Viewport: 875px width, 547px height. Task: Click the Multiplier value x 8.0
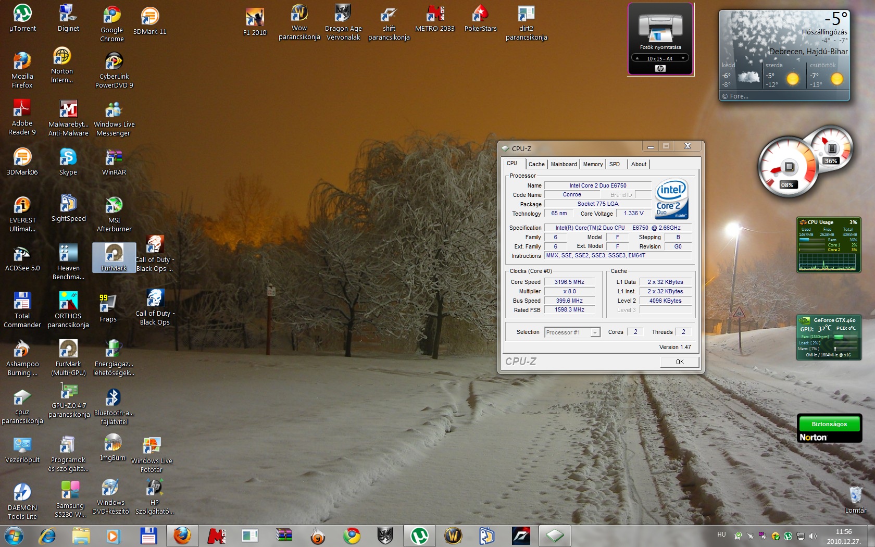pos(569,291)
